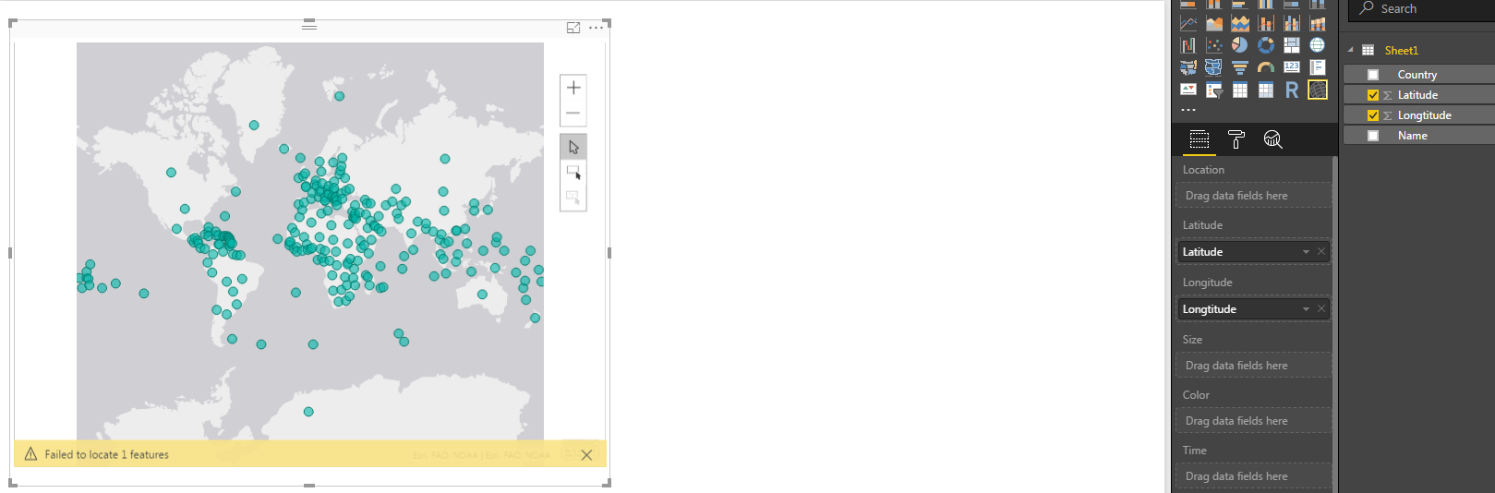Screen dimensions: 1495x493
Task: Activate the map rectangle selection tool
Action: (x=573, y=173)
